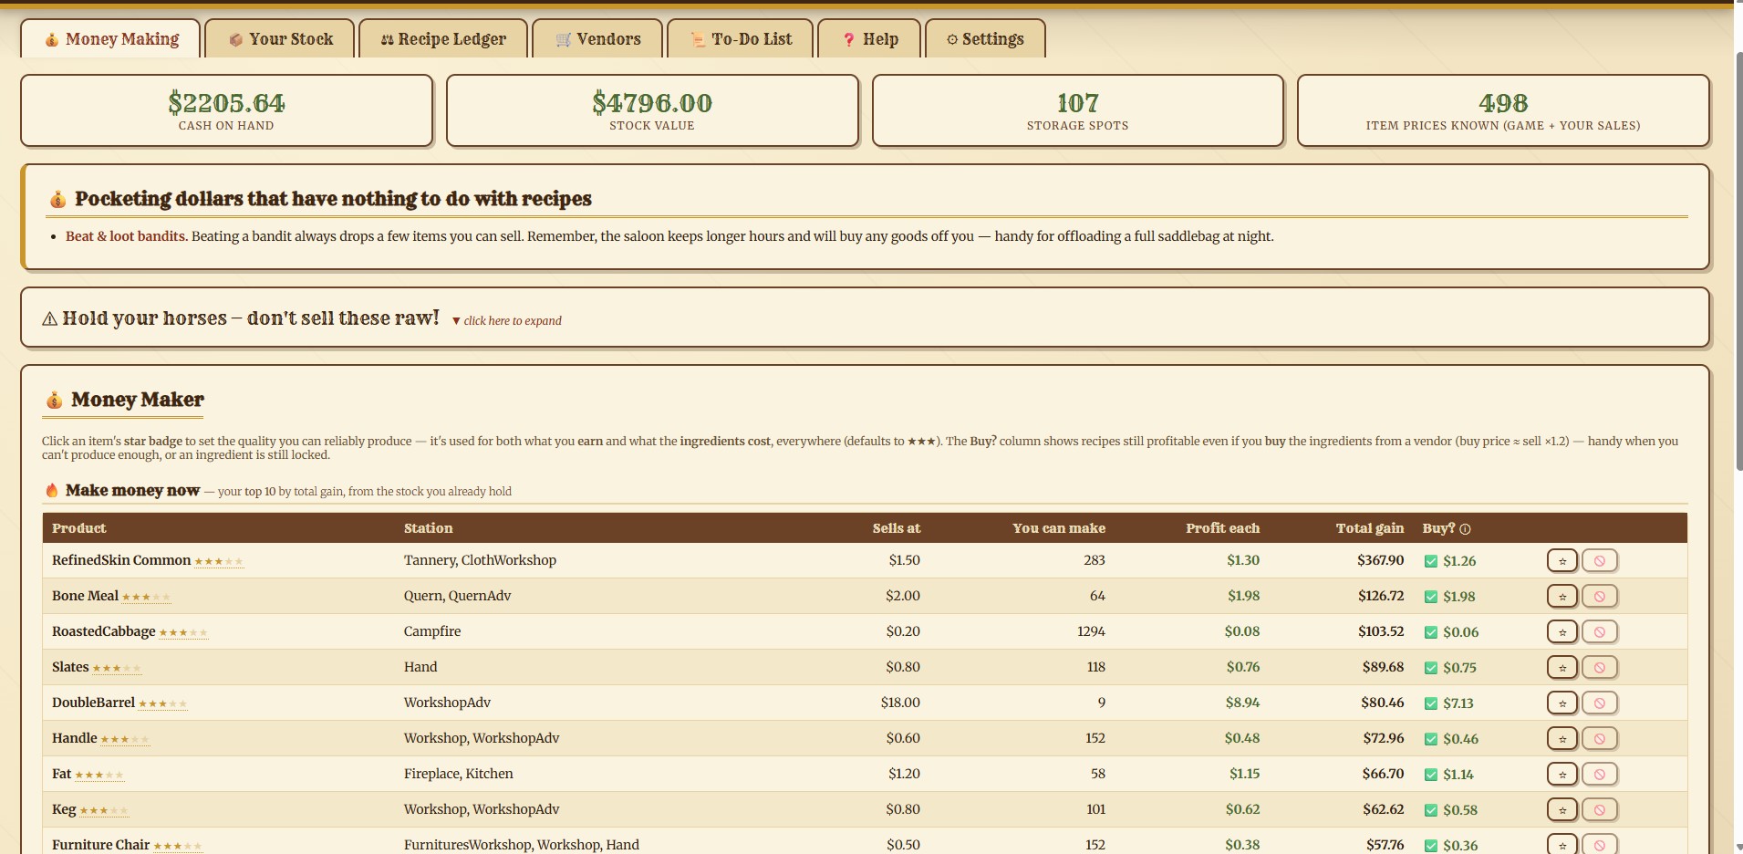Select the $367.90 total gain value
1743x854 pixels.
[1380, 560]
